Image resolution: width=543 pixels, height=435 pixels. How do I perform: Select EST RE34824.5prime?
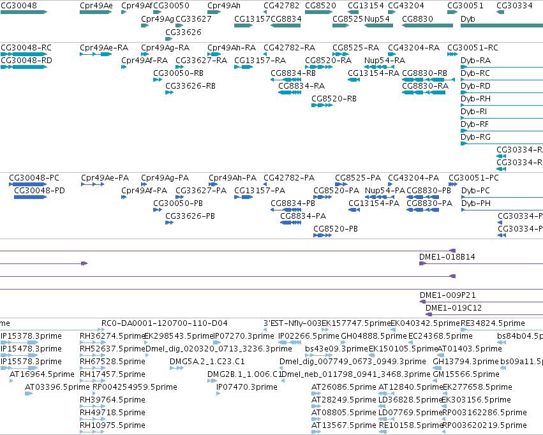tap(493, 323)
